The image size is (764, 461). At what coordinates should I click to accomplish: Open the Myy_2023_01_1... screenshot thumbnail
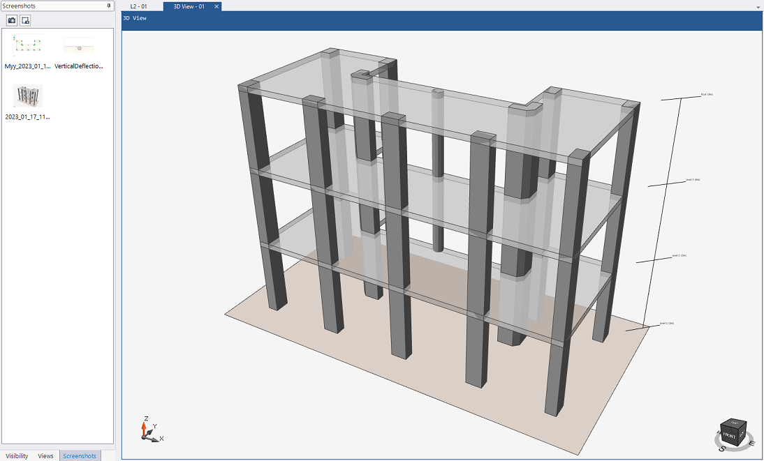28,46
